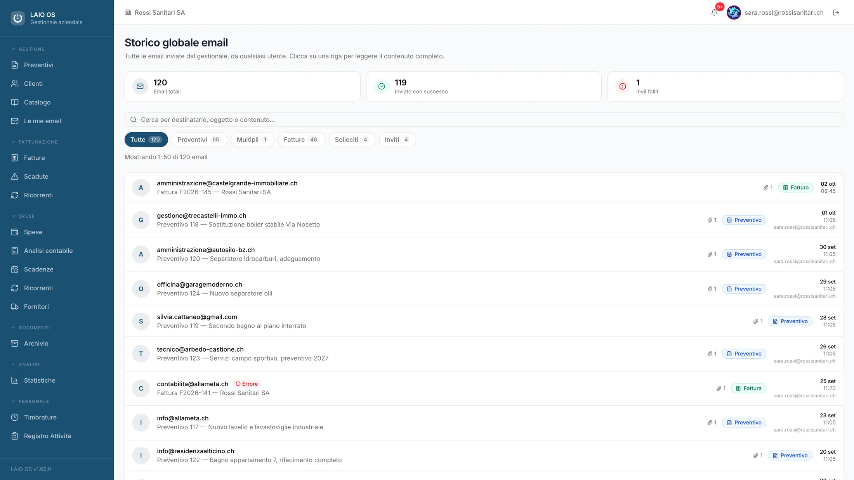This screenshot has width=854, height=480.
Task: Open Archivio in the sidebar
Action: pyautogui.click(x=57, y=344)
